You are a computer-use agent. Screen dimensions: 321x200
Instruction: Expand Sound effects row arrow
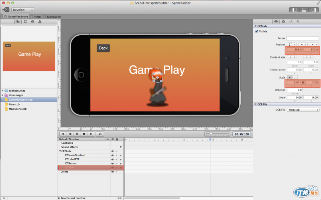click(x=121, y=147)
